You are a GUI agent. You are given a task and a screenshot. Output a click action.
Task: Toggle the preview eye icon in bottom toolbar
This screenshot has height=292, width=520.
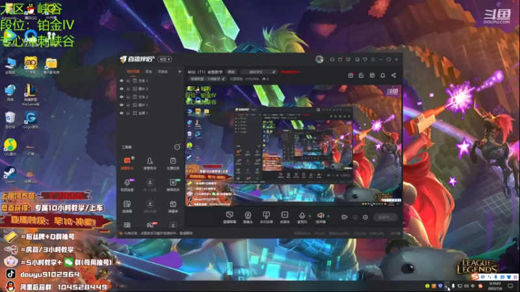pos(355,217)
